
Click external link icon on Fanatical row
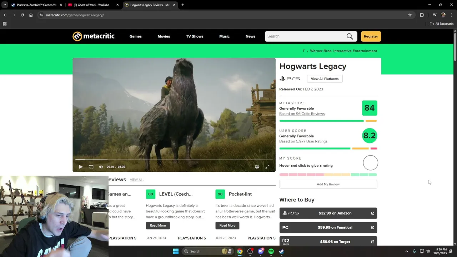click(x=373, y=227)
